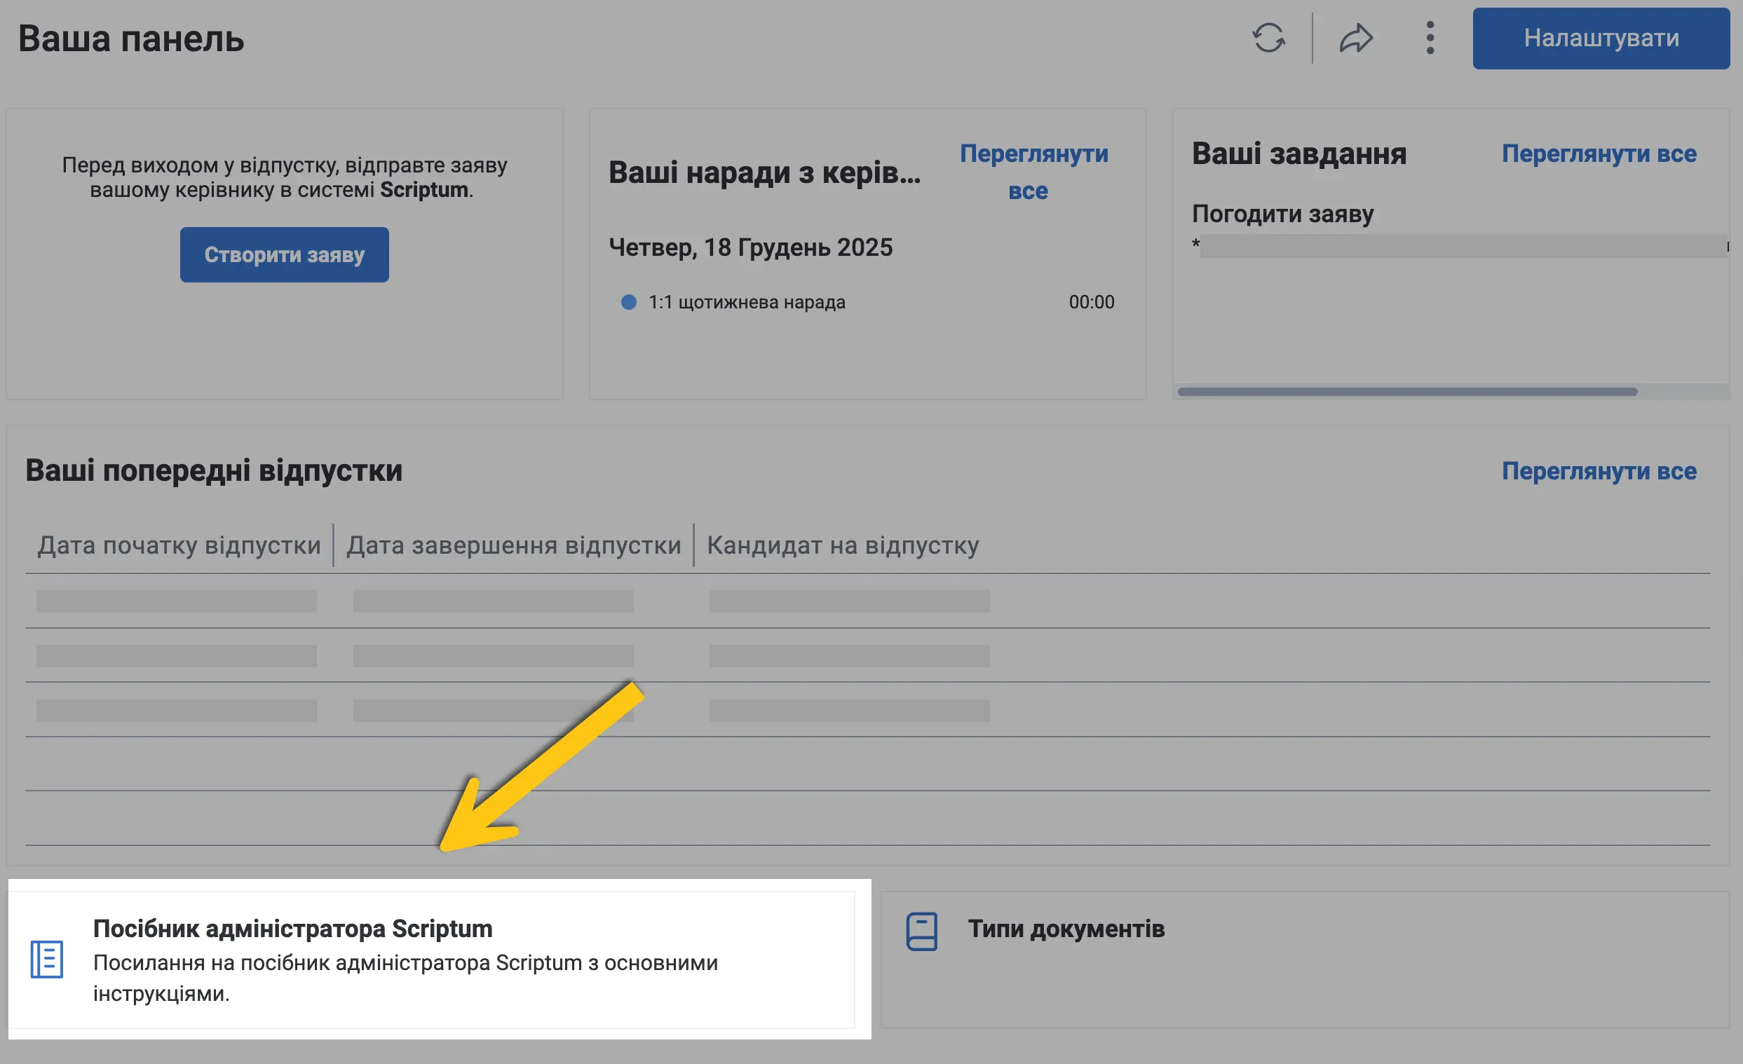
Task: Sort by Дата початку відпустки column
Action: [x=179, y=545]
